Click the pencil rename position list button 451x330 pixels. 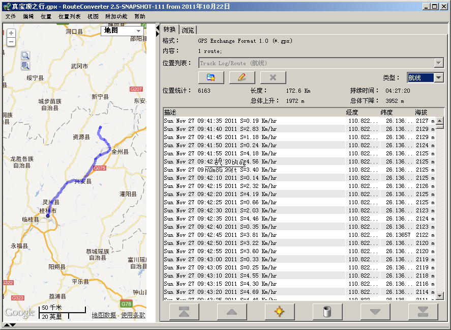click(x=242, y=77)
